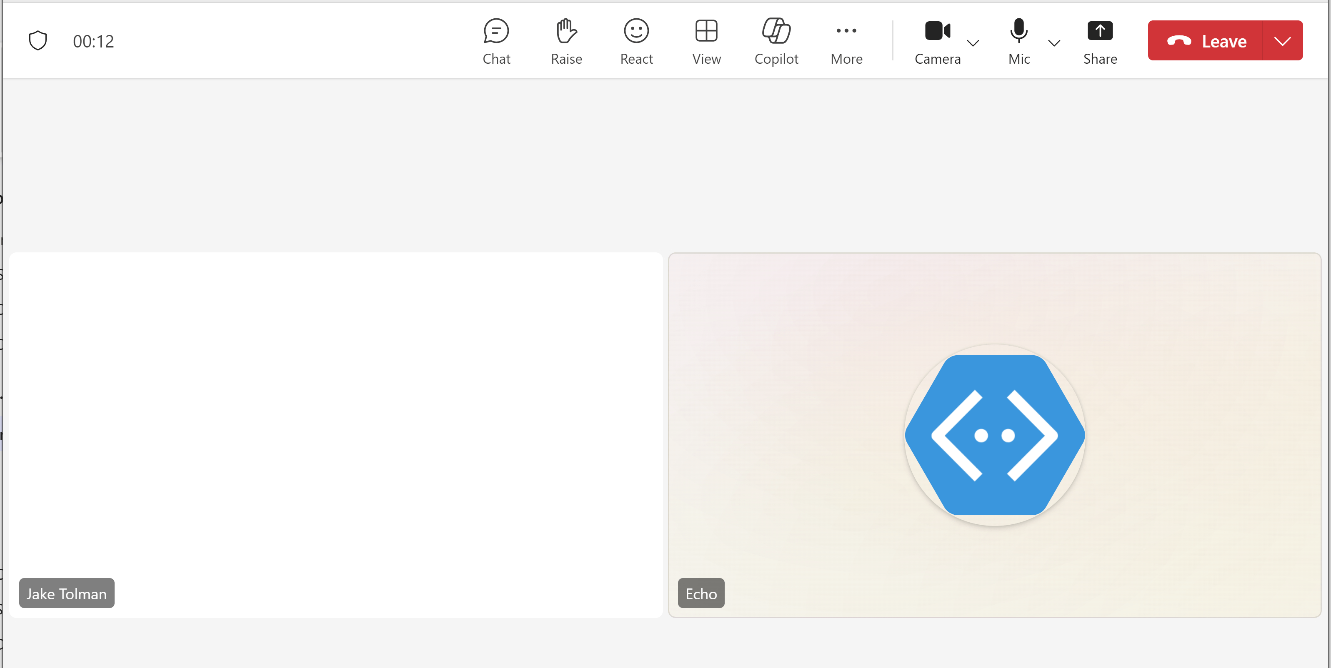Click the shield meeting security icon
The height and width of the screenshot is (668, 1331).
click(x=38, y=40)
